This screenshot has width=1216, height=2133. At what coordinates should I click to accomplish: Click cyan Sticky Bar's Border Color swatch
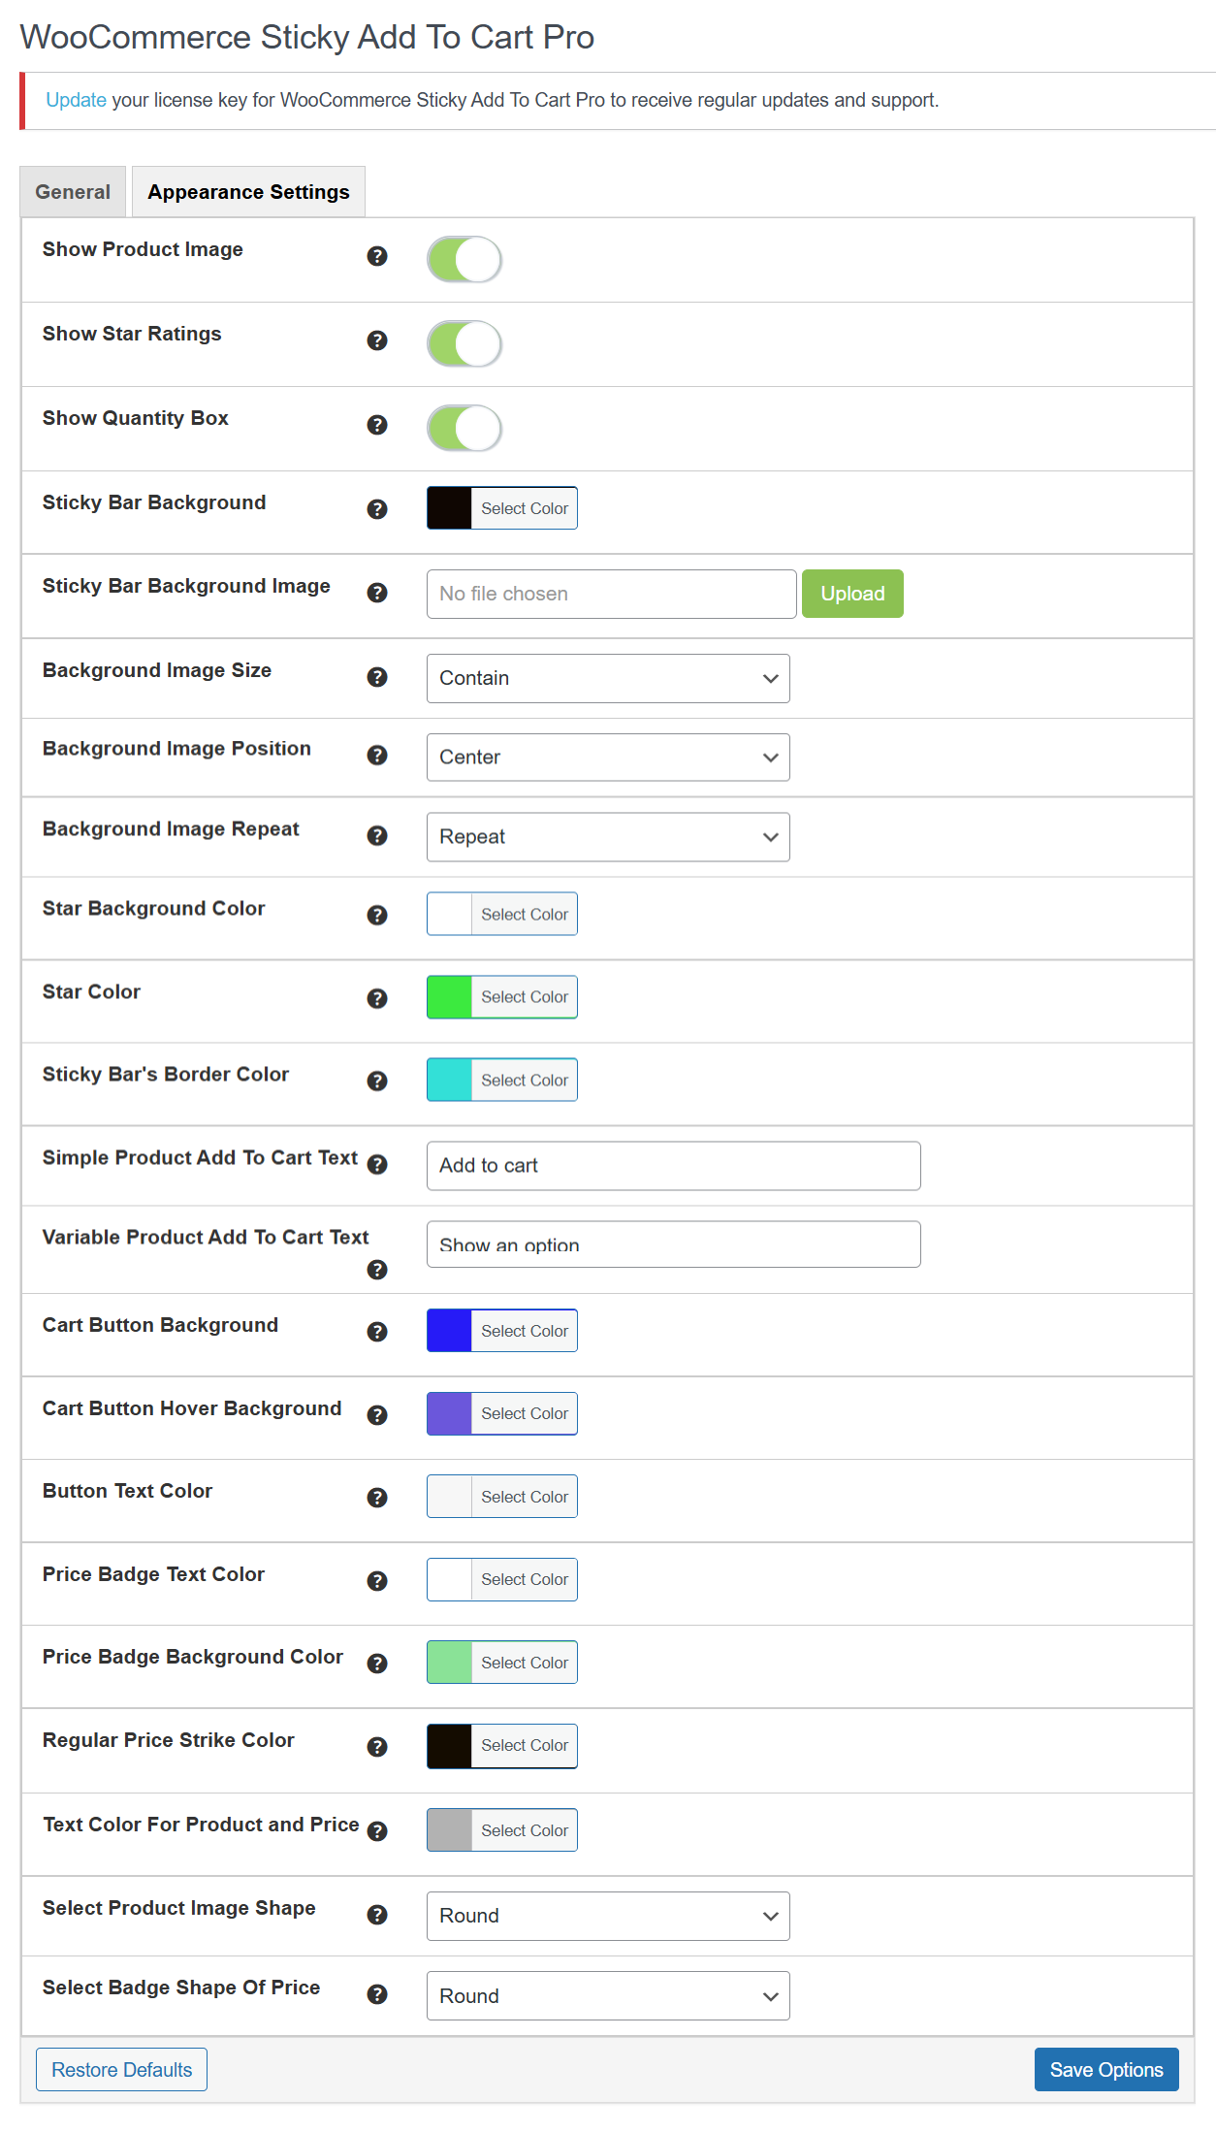(x=449, y=1080)
